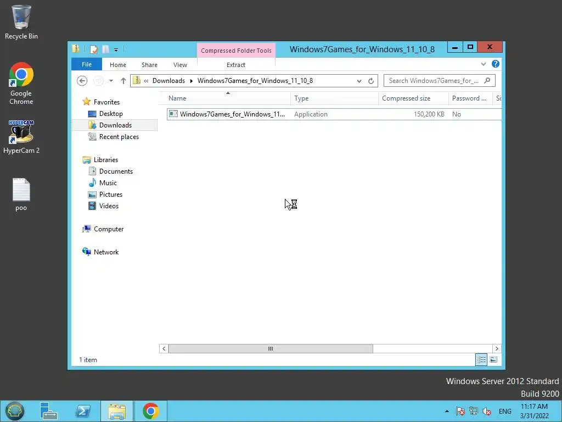The image size is (562, 422).
Task: Select Libraries in the navigation pane
Action: point(106,160)
